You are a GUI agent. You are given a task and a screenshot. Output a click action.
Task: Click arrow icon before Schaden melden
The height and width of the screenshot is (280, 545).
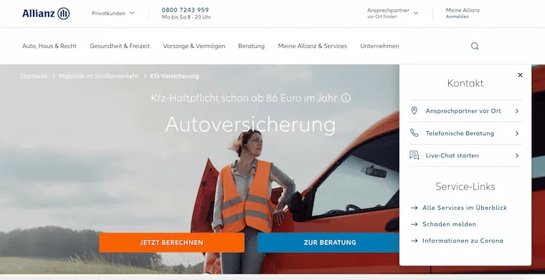coord(414,224)
